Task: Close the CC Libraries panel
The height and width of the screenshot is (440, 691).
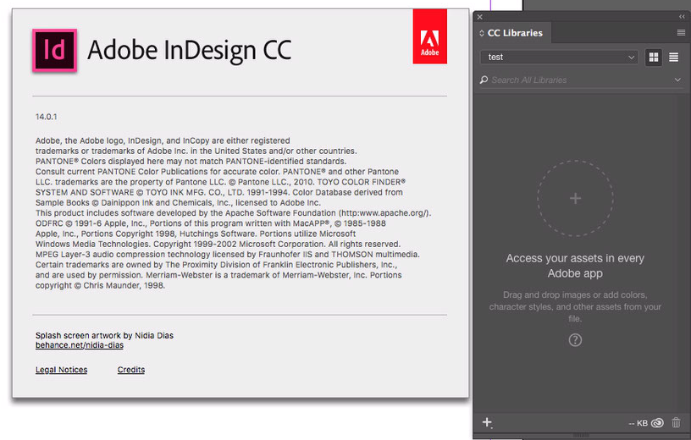Action: click(480, 17)
